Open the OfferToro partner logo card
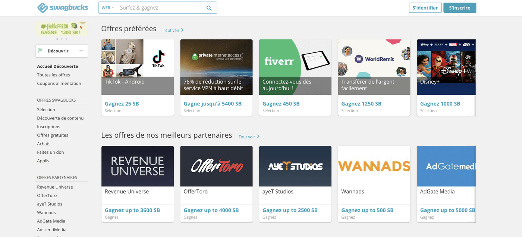The image size is (522, 237). pos(216,166)
